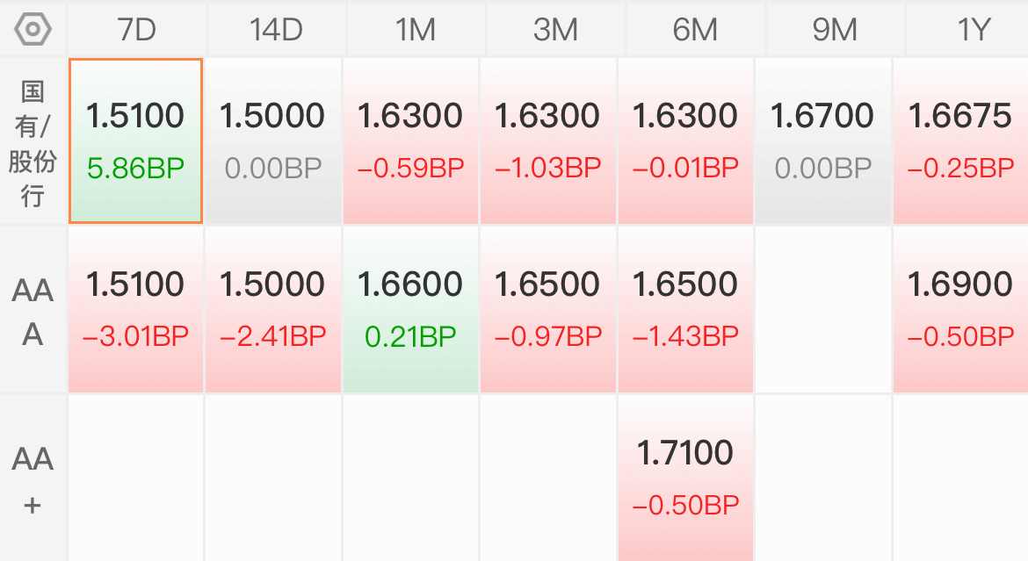
Task: Click the AAA row label
Action: point(33,312)
